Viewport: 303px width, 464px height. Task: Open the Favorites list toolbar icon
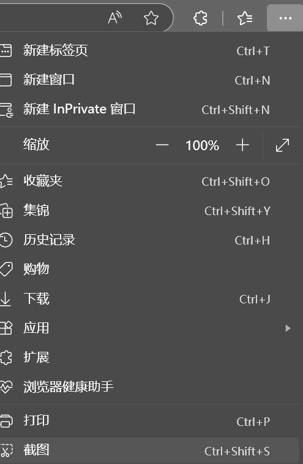tap(245, 18)
